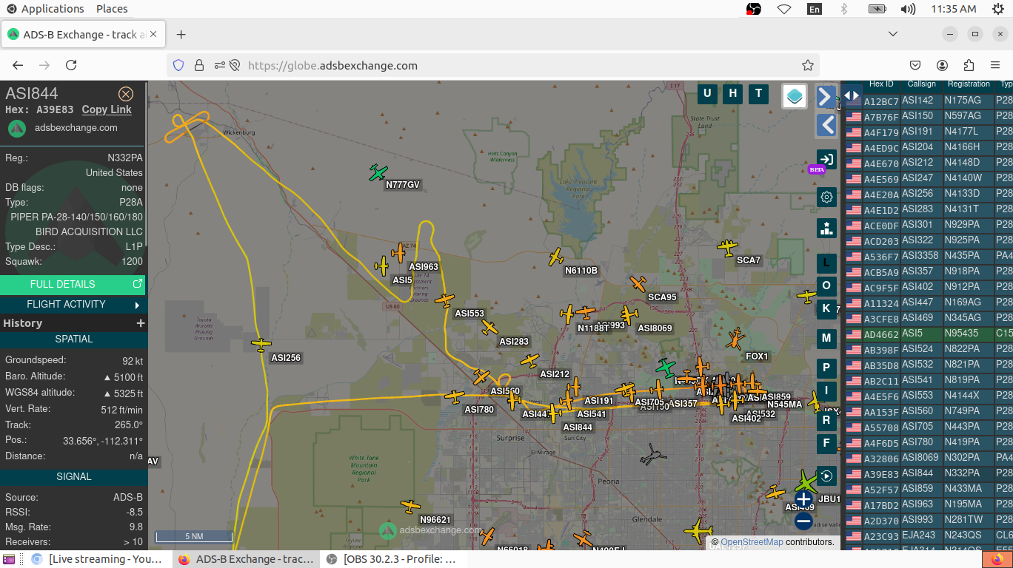The width and height of the screenshot is (1013, 568).
Task: Expand History with the plus icon
Action: (x=140, y=323)
